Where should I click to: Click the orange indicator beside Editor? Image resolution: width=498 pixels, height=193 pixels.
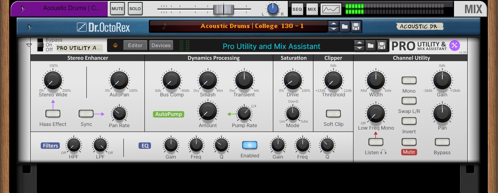tap(116, 45)
